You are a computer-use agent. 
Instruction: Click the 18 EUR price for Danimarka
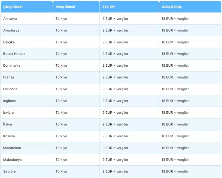point(175,65)
